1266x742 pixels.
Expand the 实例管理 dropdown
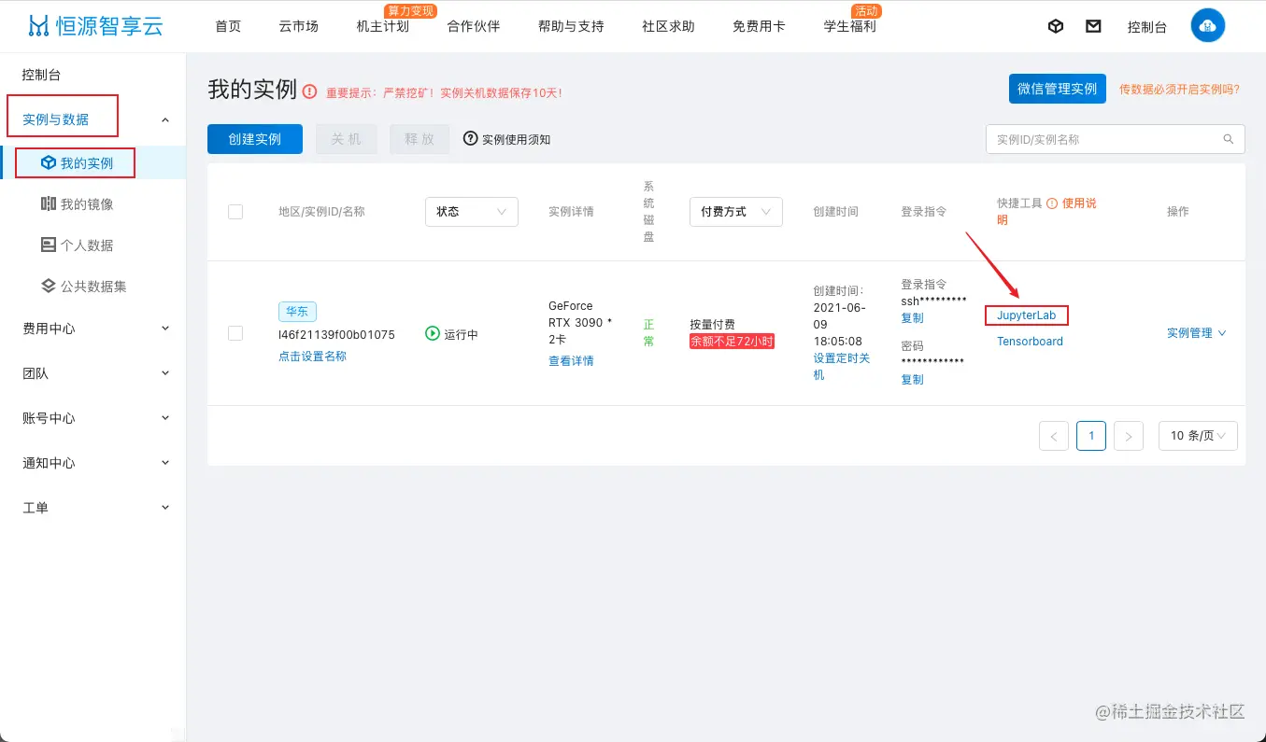tap(1197, 333)
